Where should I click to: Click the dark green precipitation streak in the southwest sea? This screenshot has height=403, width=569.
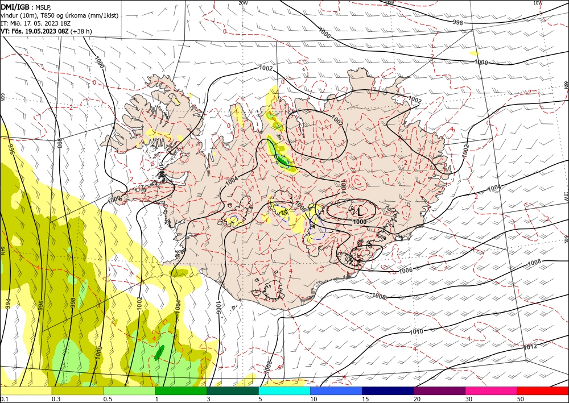click(x=159, y=352)
